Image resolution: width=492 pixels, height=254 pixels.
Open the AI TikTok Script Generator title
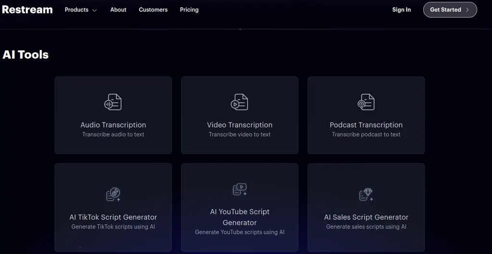pyautogui.click(x=113, y=217)
